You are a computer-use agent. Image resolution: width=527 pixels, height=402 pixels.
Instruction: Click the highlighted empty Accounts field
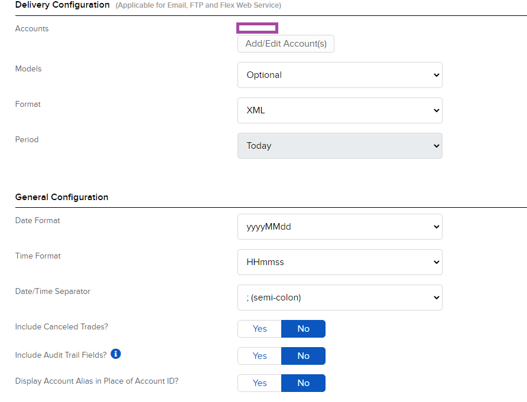(x=257, y=28)
